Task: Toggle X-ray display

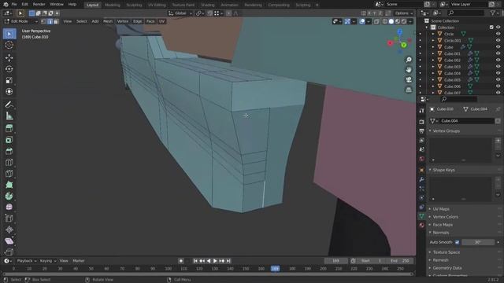Action: click(x=376, y=21)
